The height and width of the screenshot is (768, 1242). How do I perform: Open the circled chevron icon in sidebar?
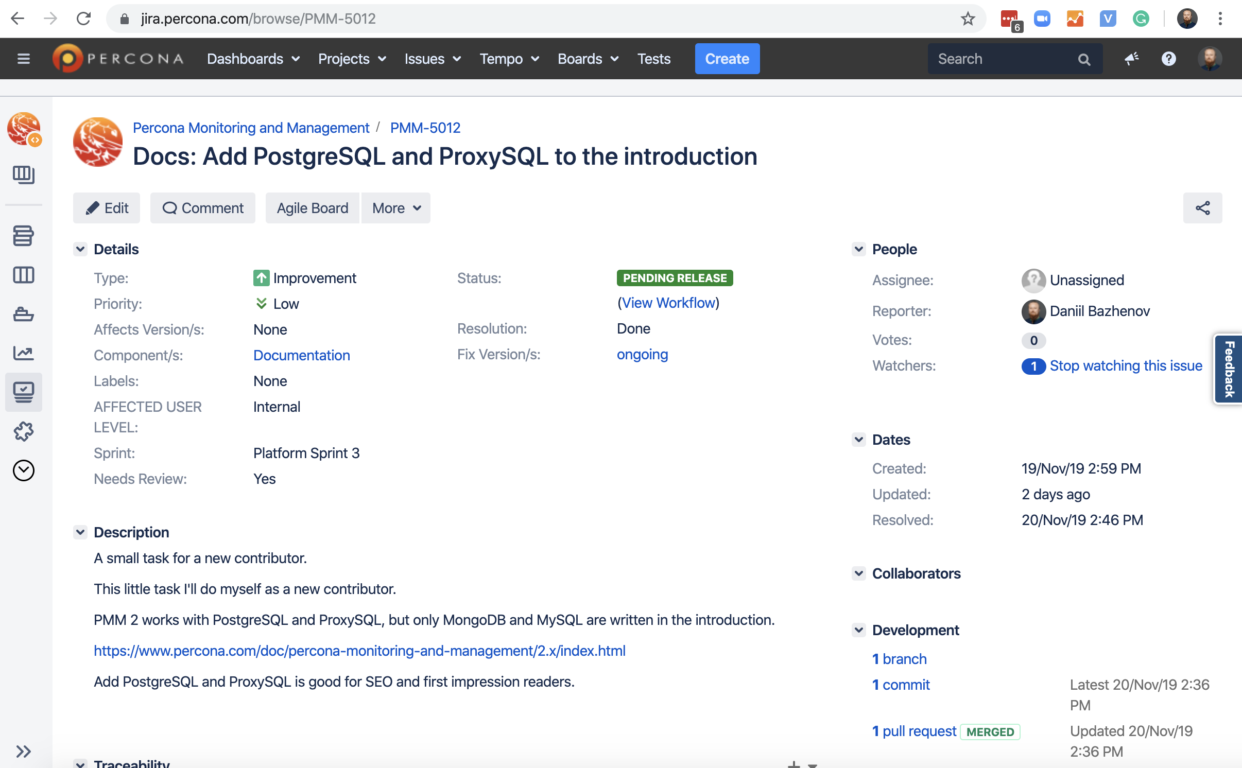pyautogui.click(x=24, y=470)
